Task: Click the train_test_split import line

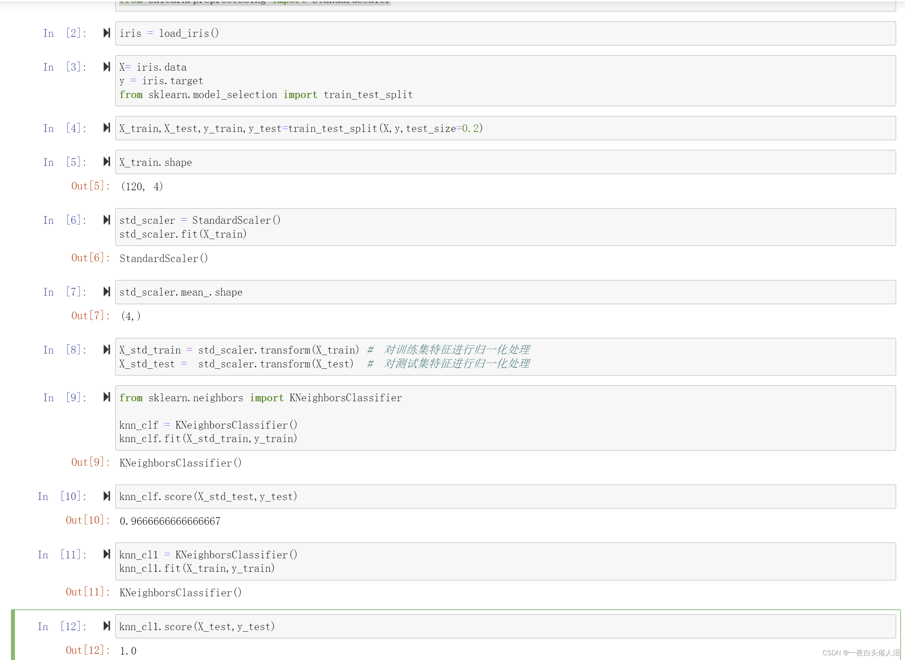Action: click(266, 95)
